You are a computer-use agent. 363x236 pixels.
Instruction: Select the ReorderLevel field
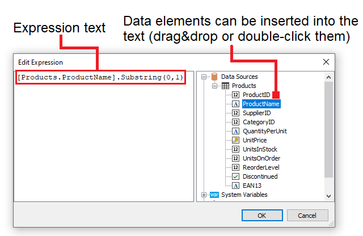[261, 167]
